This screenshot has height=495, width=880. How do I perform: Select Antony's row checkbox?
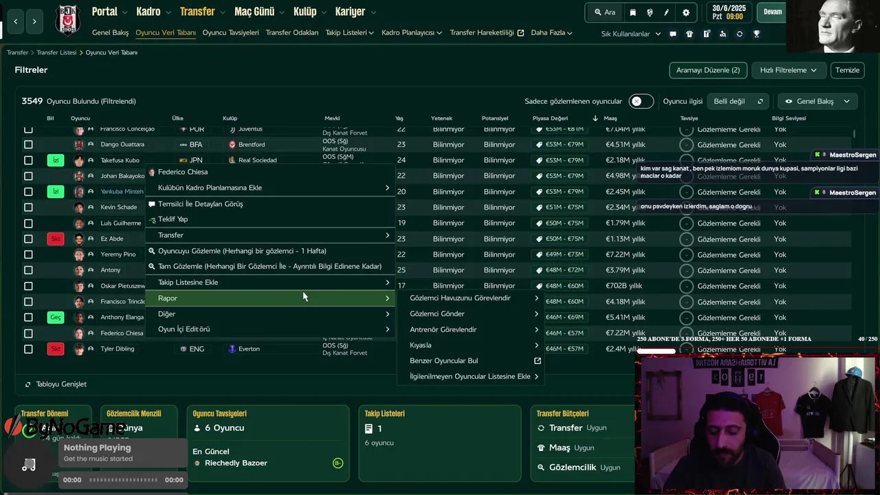tap(28, 270)
